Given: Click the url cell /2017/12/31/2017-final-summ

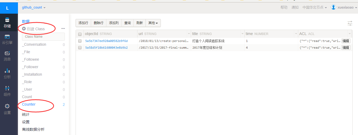Looking at the screenshot, I should point(164,48).
